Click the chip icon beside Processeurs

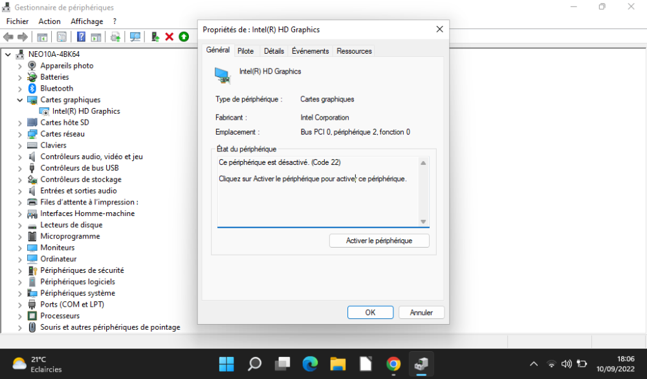[x=32, y=316]
